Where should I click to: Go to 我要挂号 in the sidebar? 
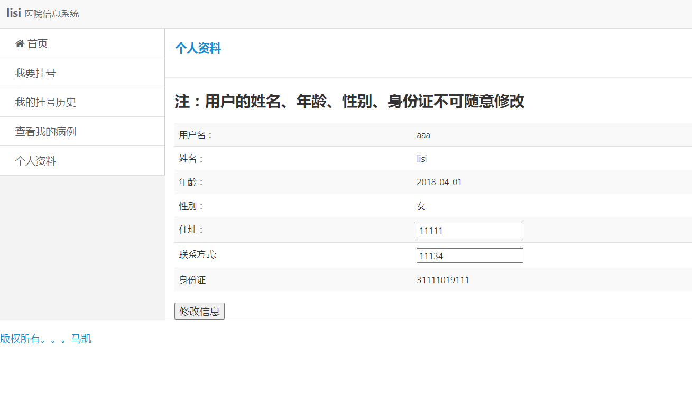[x=82, y=73]
